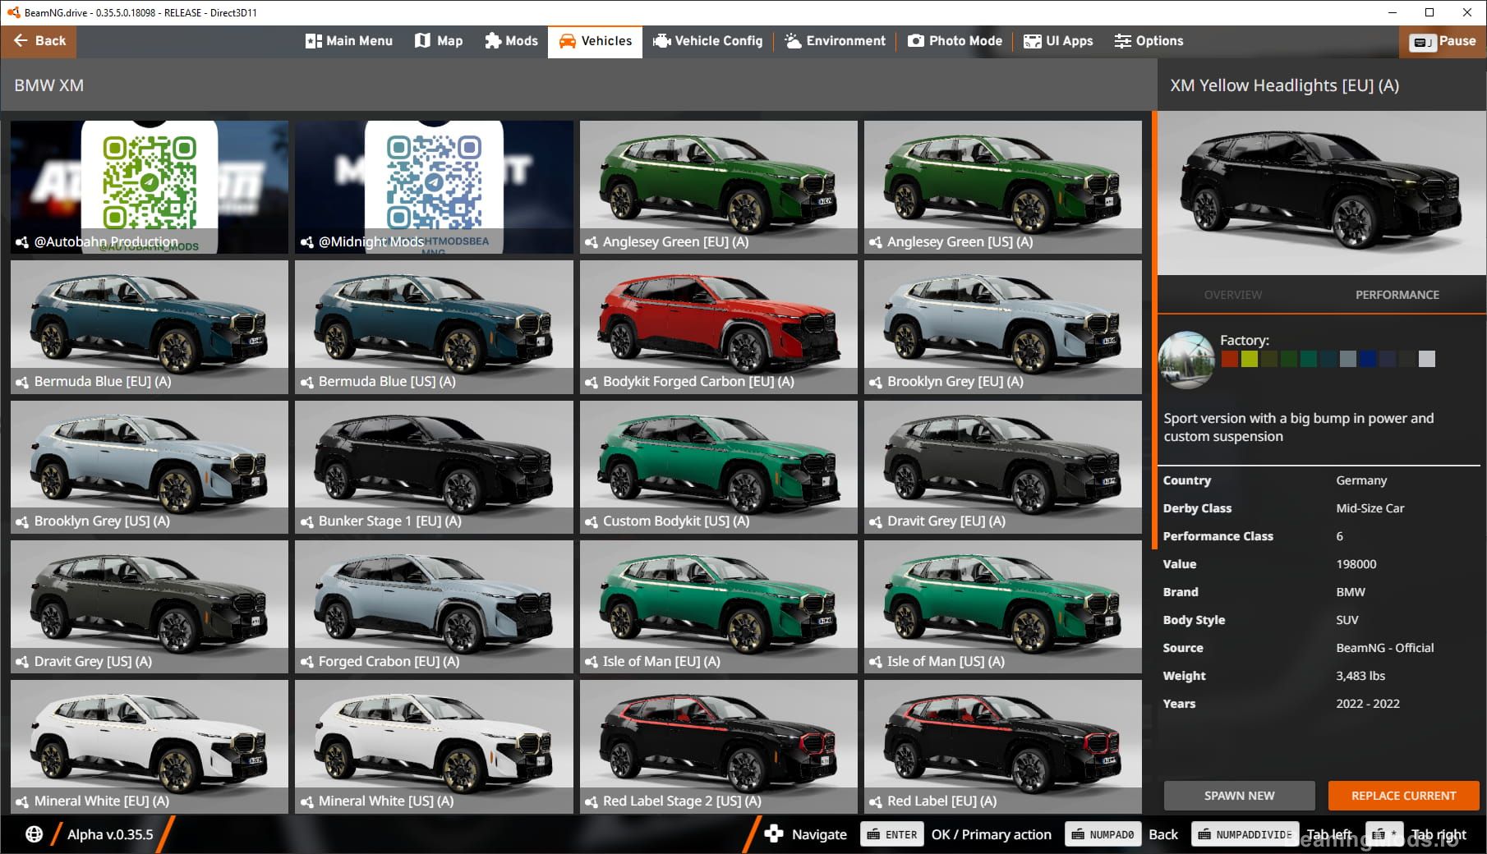Click the XM Yellow Headlights preview image
The image size is (1487, 854).
1320,194
